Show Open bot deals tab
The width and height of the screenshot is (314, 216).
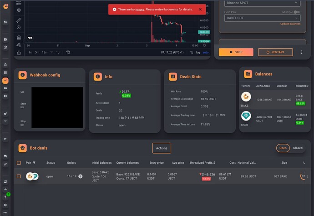pos(283,148)
